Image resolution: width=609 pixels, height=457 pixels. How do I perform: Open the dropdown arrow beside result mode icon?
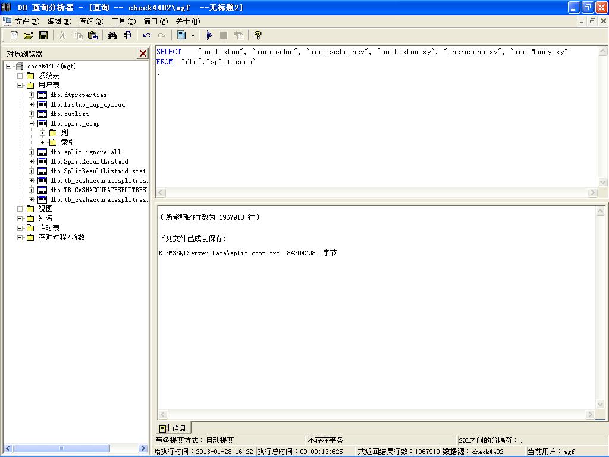click(193, 35)
